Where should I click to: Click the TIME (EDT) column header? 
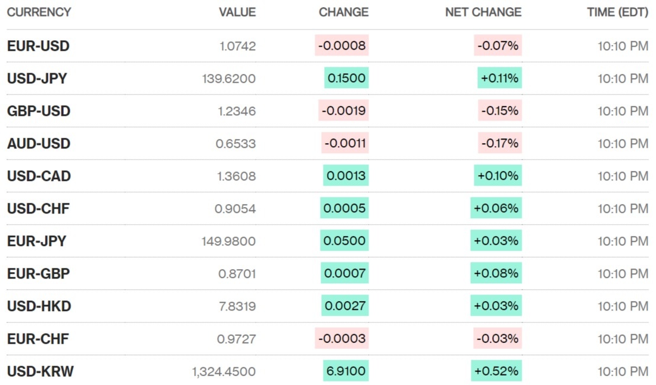coord(618,12)
